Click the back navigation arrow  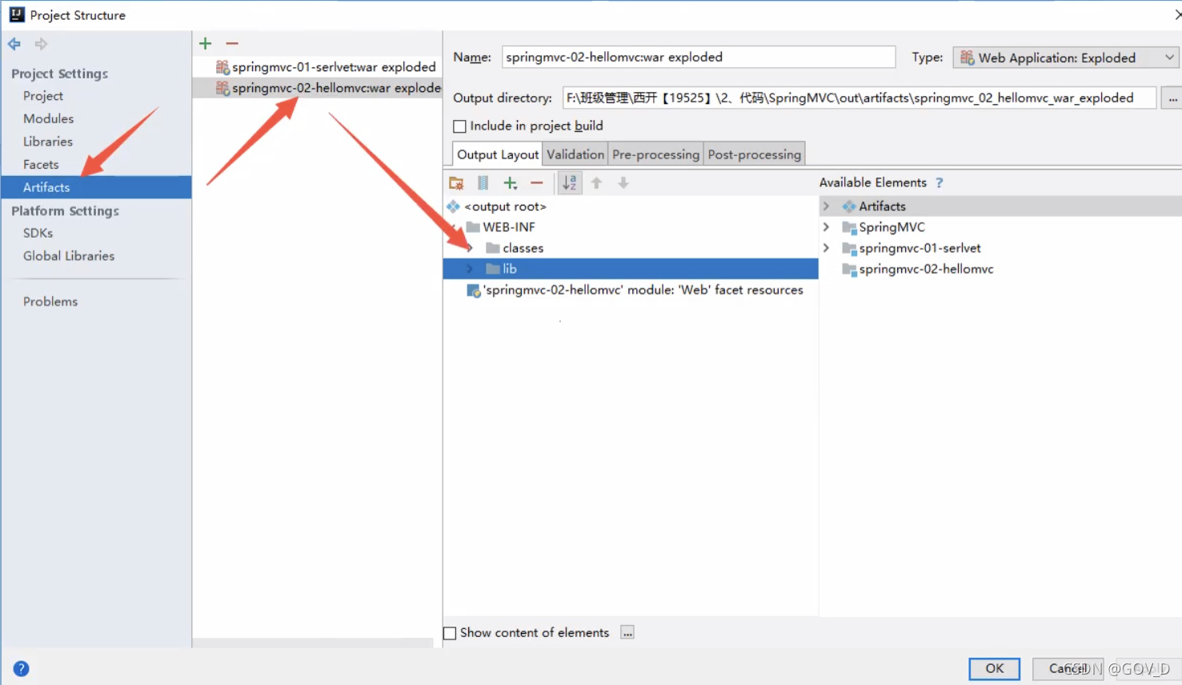click(14, 44)
